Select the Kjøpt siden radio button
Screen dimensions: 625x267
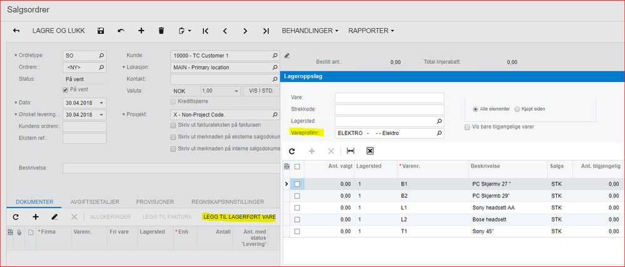tap(517, 109)
